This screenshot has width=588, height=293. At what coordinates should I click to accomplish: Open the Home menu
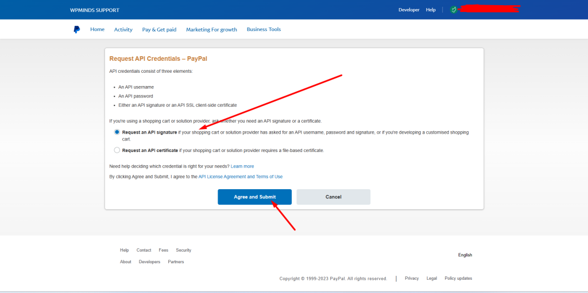pos(97,29)
